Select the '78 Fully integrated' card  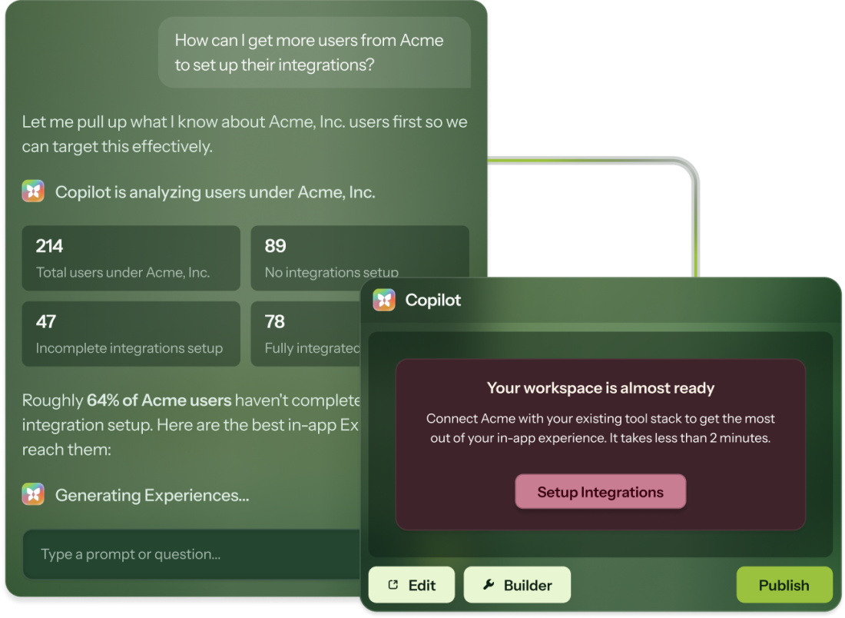306,334
